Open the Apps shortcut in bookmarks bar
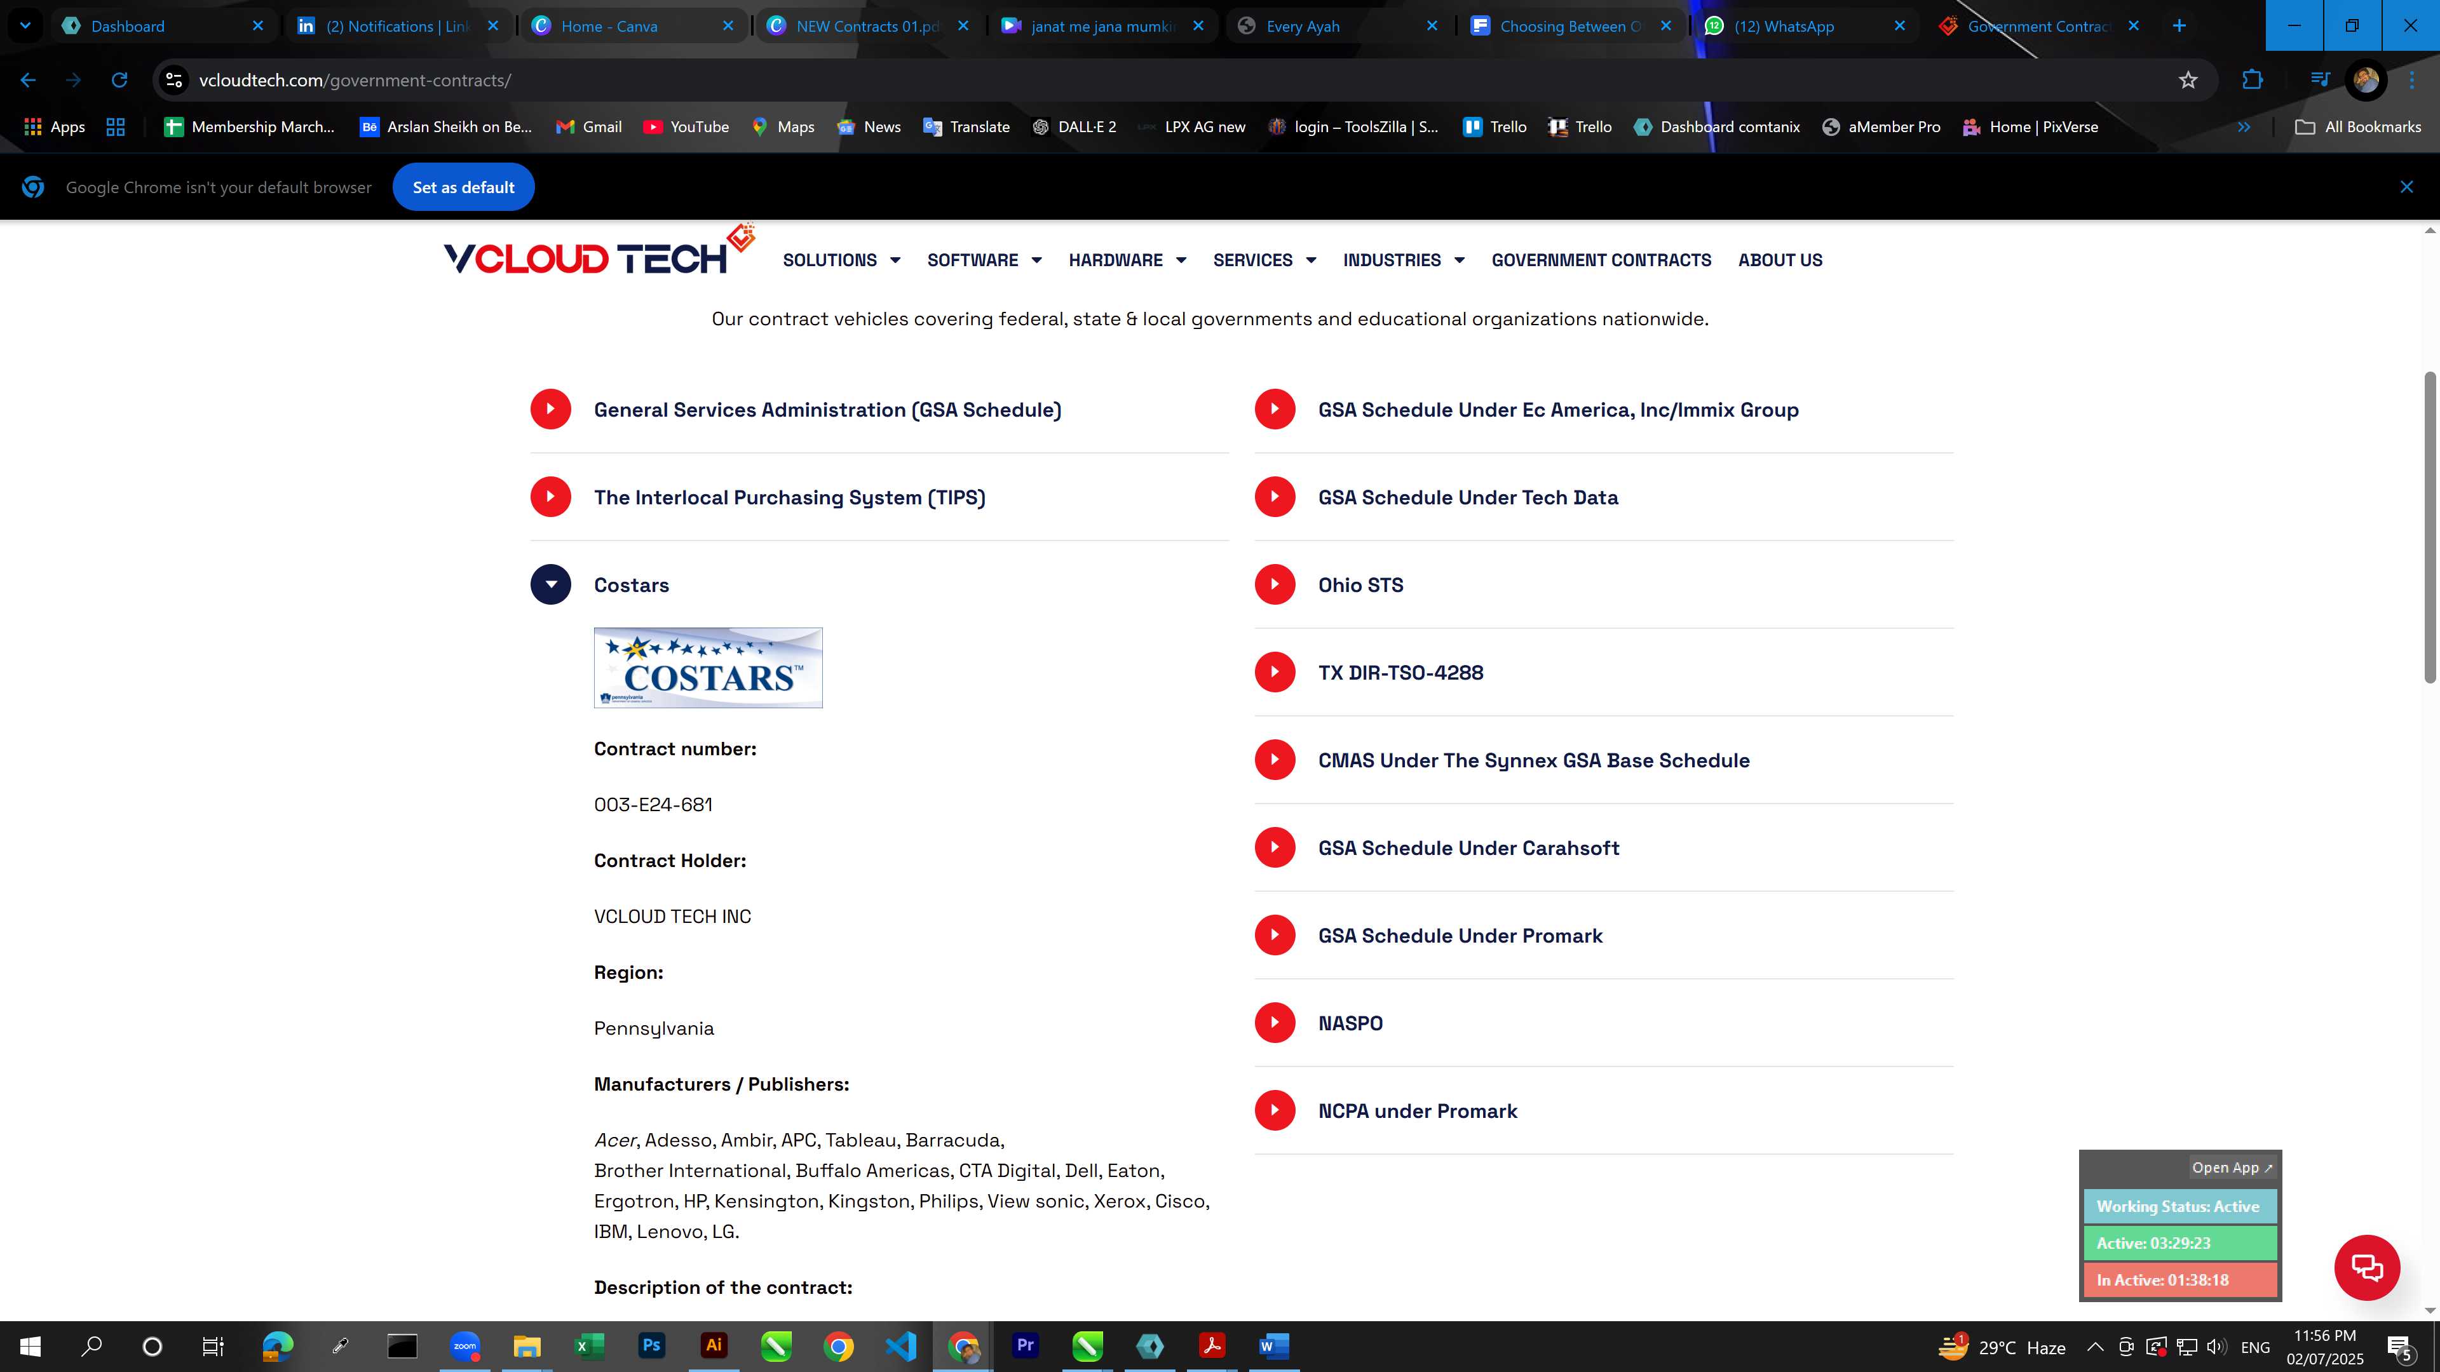Screen dimensions: 2440x1372 [x=54, y=127]
